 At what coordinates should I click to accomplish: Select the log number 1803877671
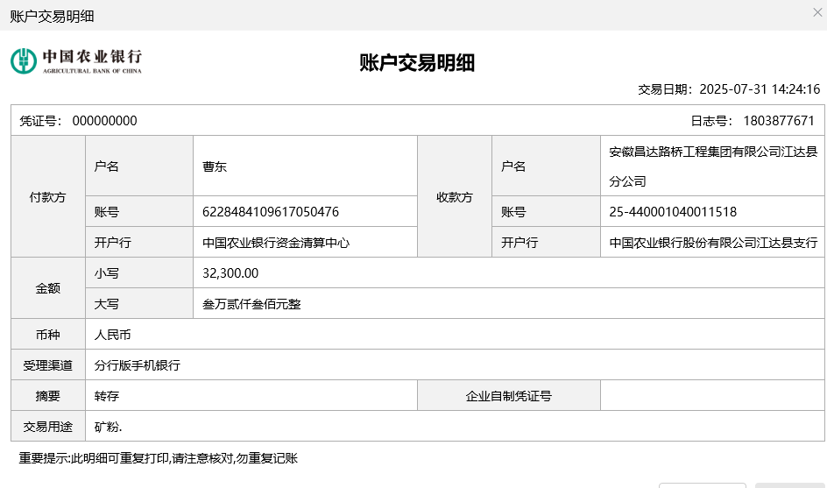pos(779,121)
